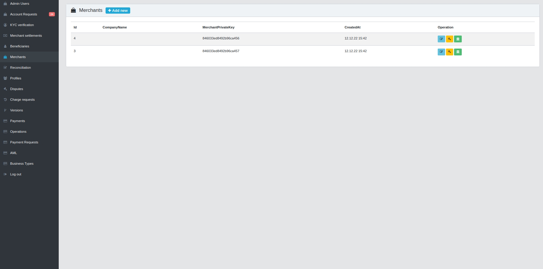Click the Charge requests history icon

coord(5,100)
